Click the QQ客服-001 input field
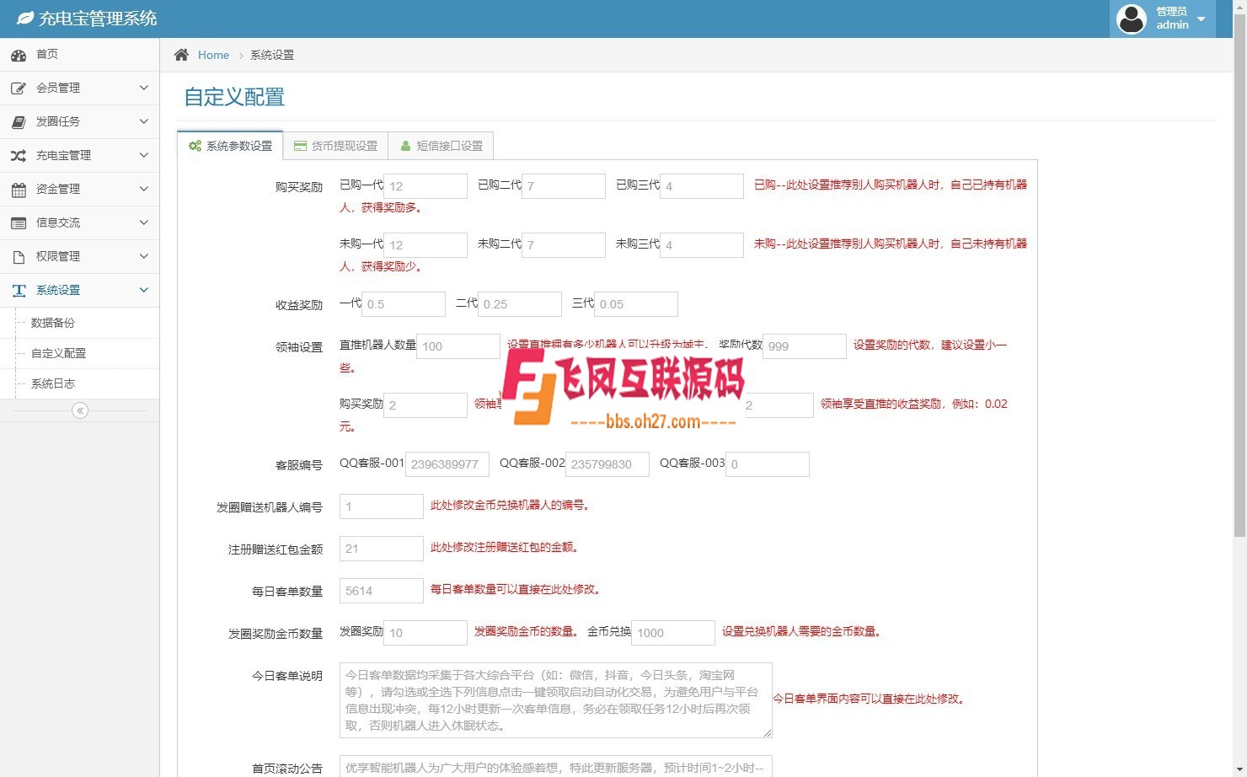Screen dimensions: 1247x777 (447, 464)
